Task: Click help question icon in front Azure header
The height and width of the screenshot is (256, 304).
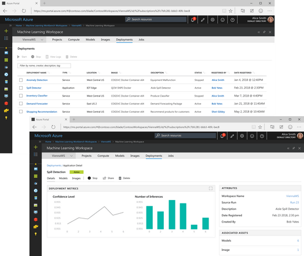Action: 262,136
